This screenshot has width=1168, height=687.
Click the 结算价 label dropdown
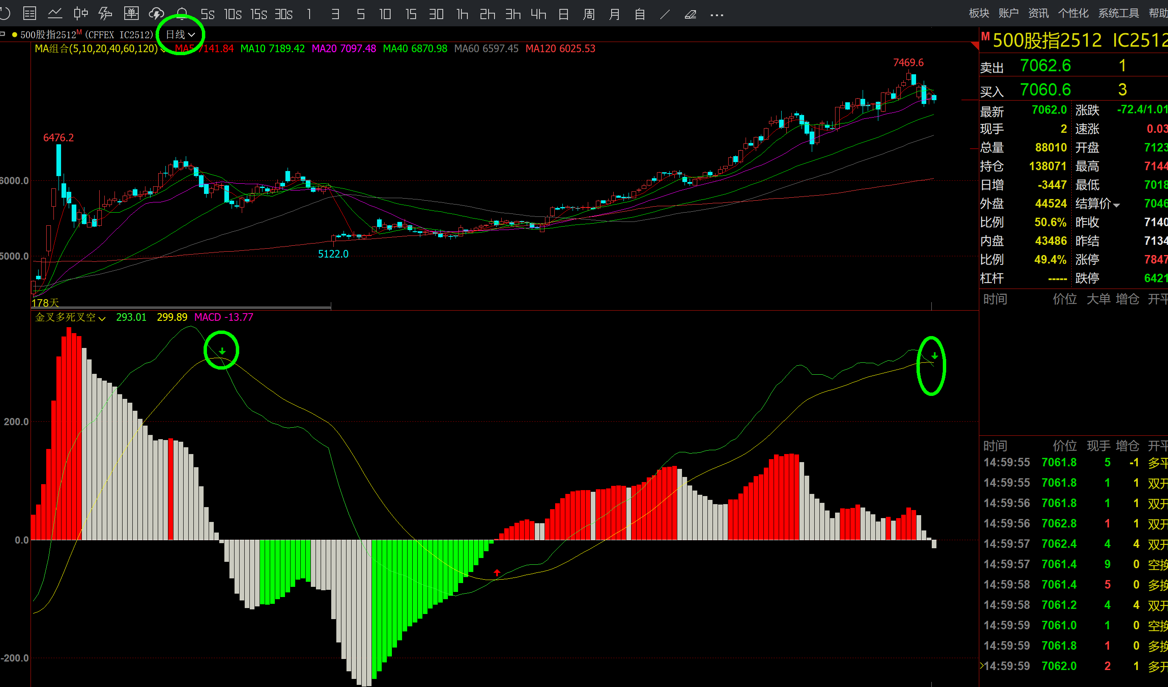pyautogui.click(x=1097, y=204)
